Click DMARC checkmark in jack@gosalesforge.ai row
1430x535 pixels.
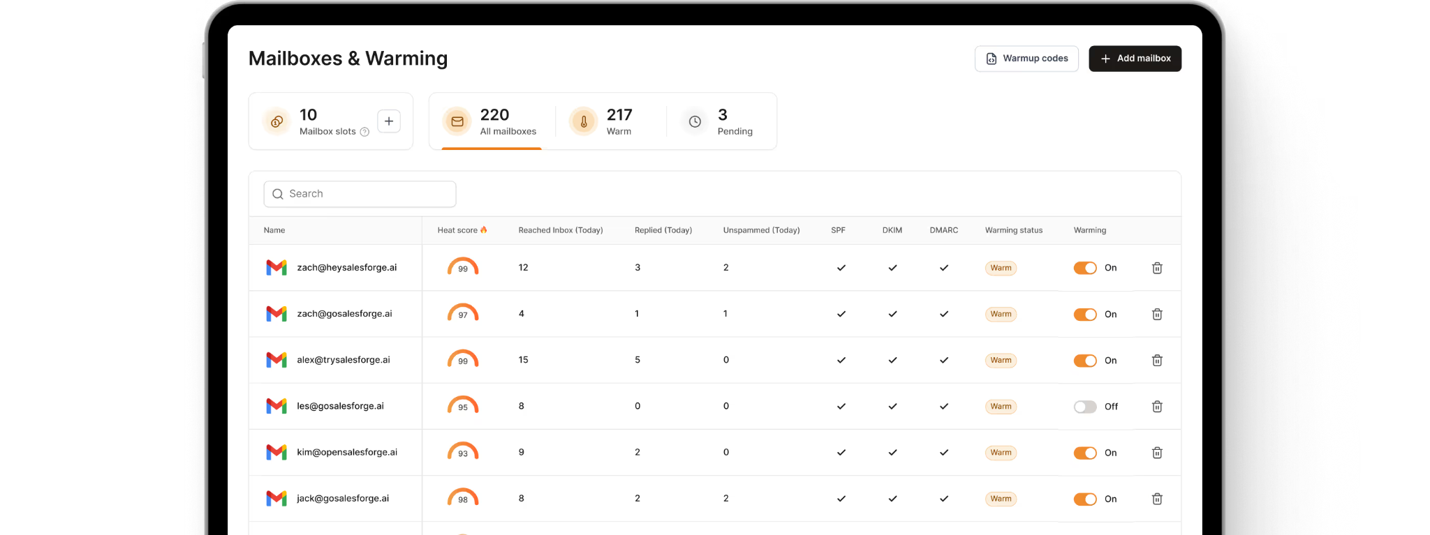click(x=944, y=499)
